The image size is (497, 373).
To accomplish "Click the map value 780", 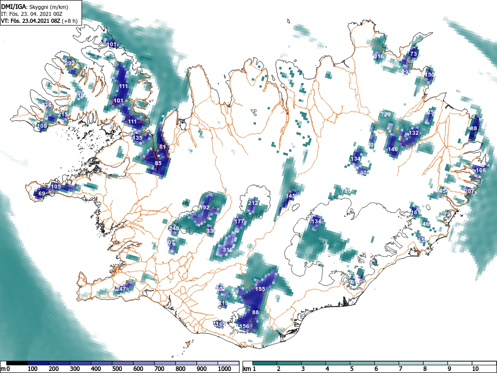I will click(346, 191).
